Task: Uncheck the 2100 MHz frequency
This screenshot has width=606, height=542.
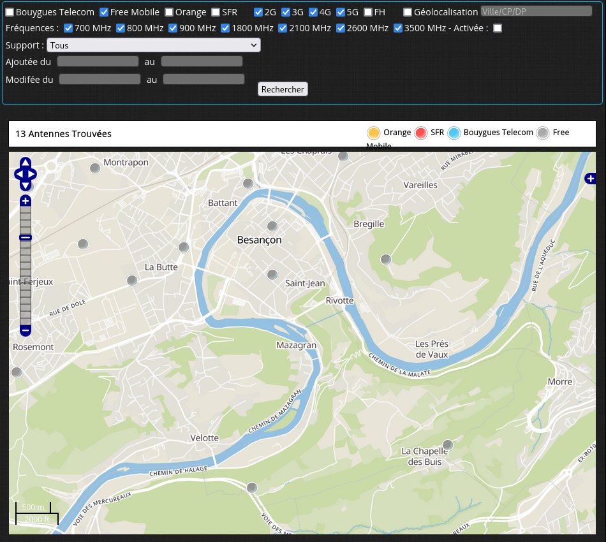Action: (x=283, y=28)
